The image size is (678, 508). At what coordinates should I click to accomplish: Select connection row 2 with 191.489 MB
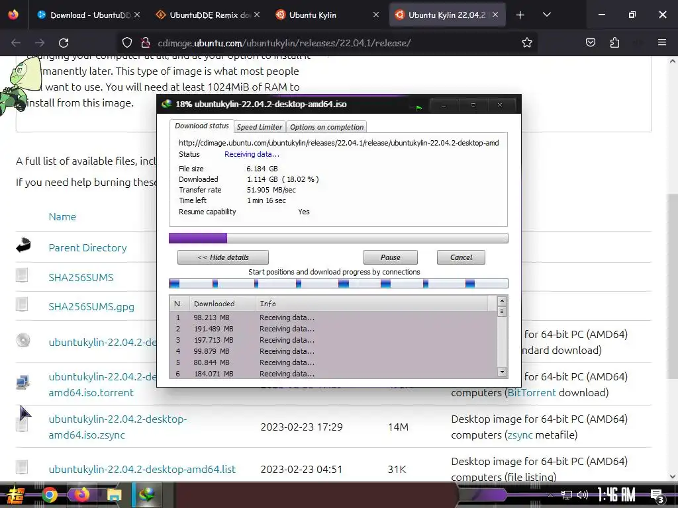point(333,329)
